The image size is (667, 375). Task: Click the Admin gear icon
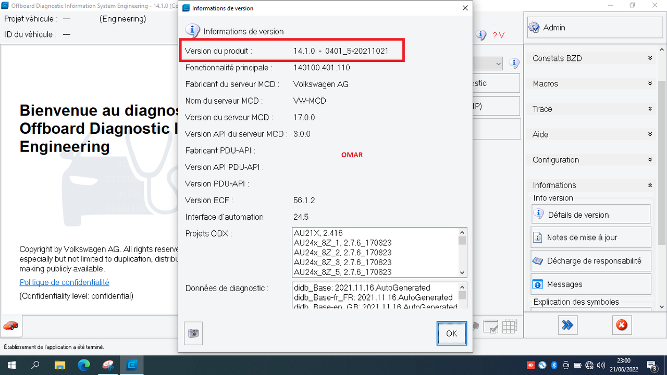point(534,27)
